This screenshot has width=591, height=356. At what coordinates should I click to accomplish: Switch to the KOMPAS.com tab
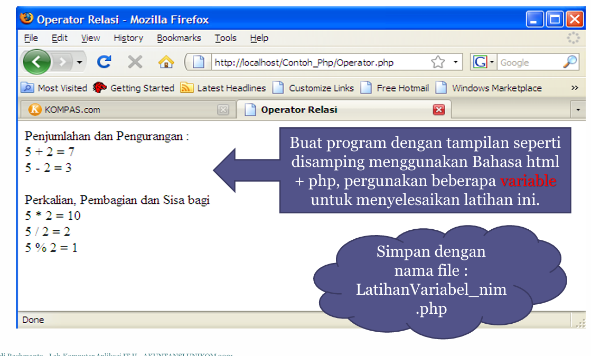[128, 110]
